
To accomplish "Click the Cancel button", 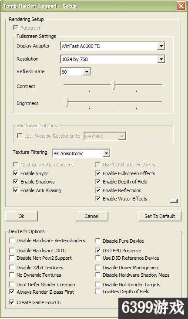I will click(x=92, y=216).
